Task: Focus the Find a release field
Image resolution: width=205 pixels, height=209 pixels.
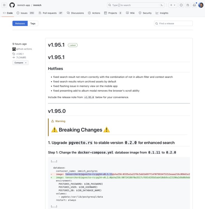Action: (173, 23)
